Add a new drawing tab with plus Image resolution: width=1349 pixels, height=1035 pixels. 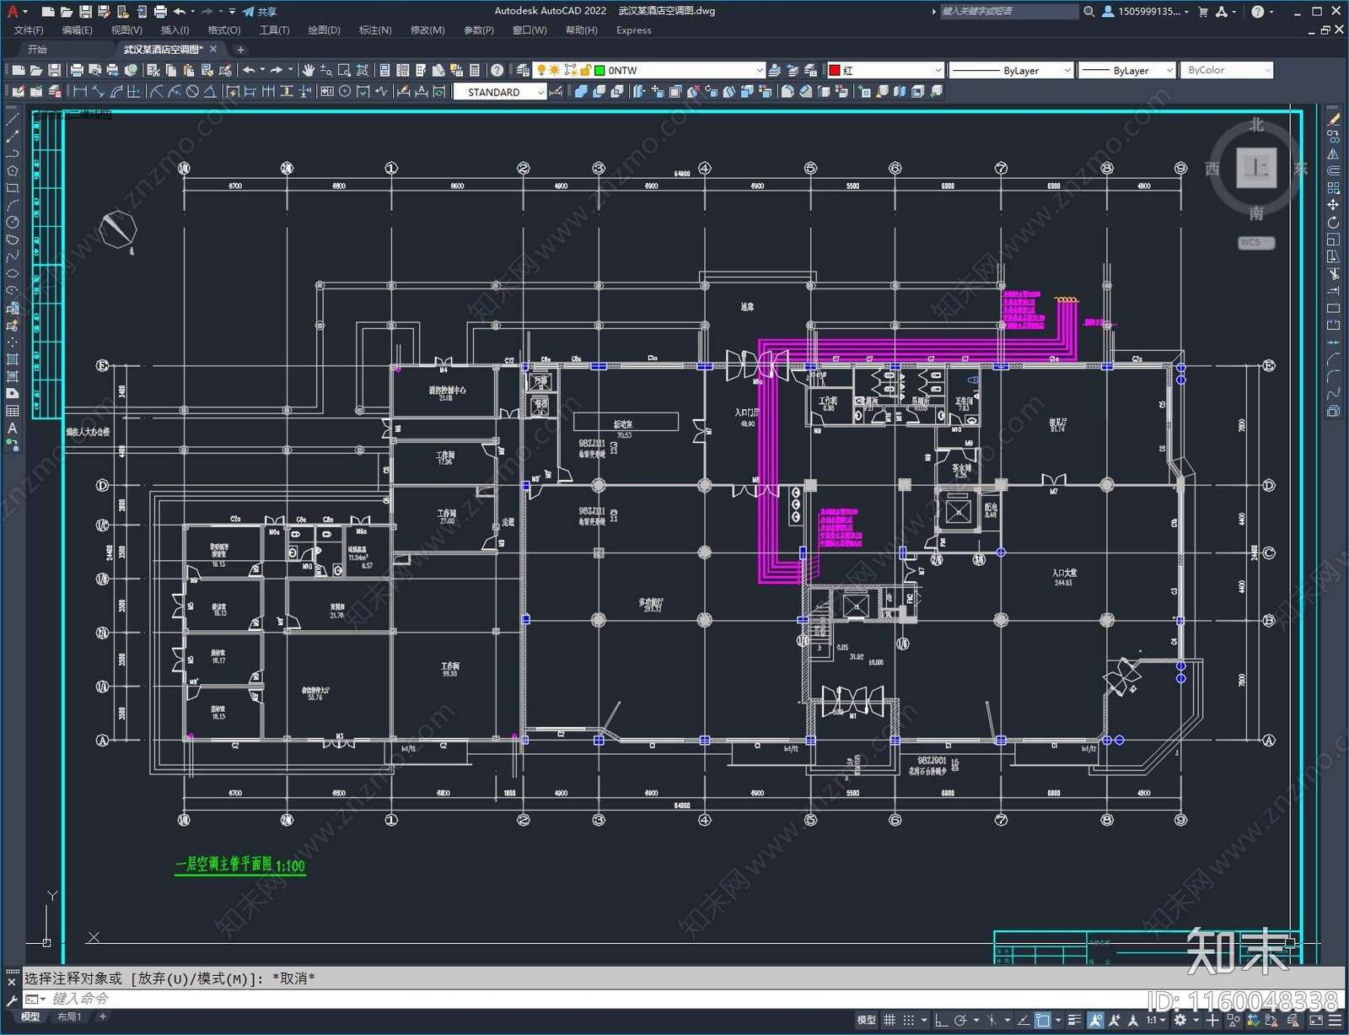pyautogui.click(x=240, y=49)
